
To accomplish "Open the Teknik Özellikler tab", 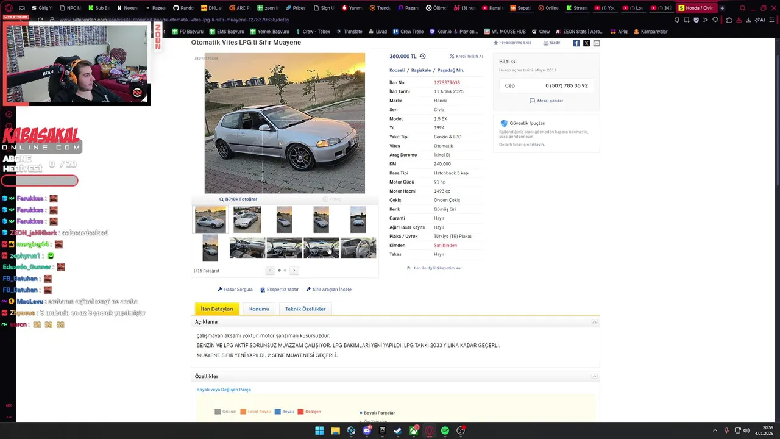I will tap(305, 309).
